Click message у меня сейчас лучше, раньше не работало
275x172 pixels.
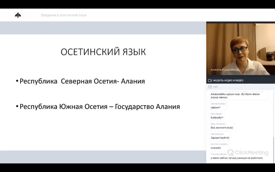(x=236, y=158)
